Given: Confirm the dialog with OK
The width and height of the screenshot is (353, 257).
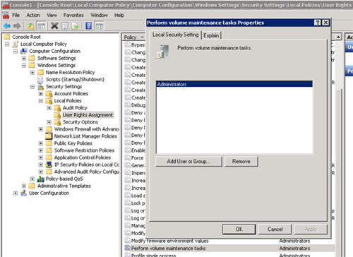Looking at the screenshot, I should (x=239, y=229).
